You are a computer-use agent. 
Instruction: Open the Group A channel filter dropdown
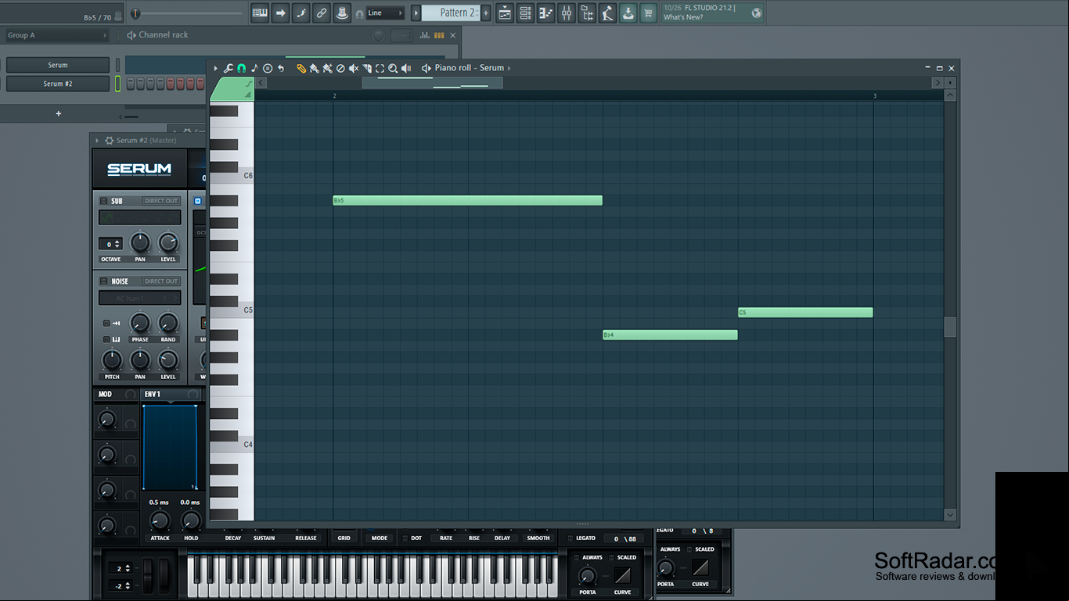click(56, 35)
